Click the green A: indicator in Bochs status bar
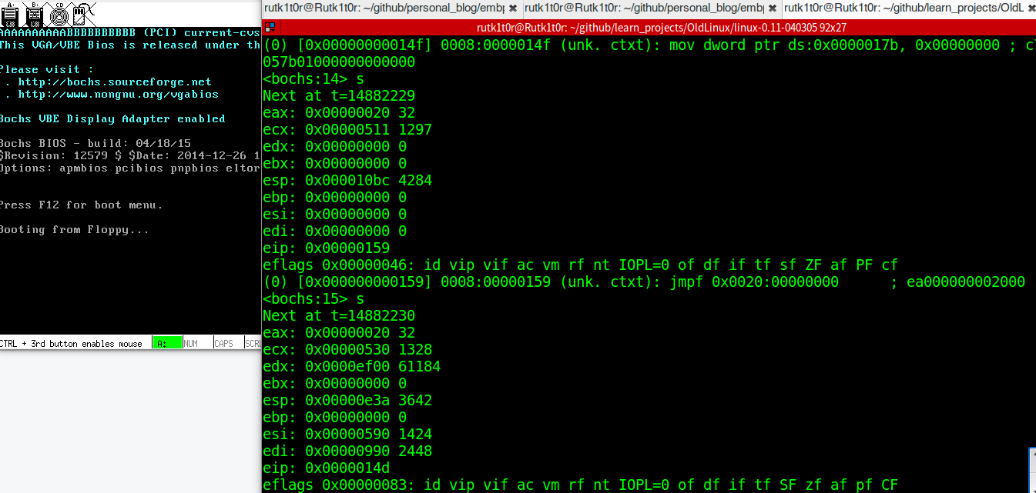 pos(167,343)
